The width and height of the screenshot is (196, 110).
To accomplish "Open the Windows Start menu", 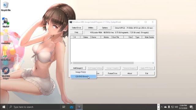I will (4, 107).
